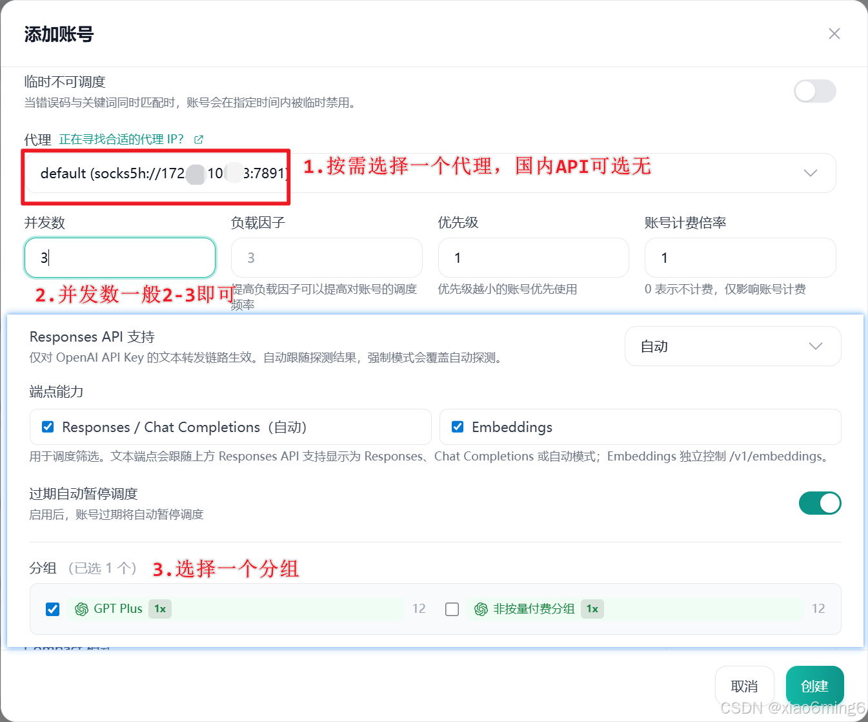
Task: Click the 创建 button
Action: [815, 686]
